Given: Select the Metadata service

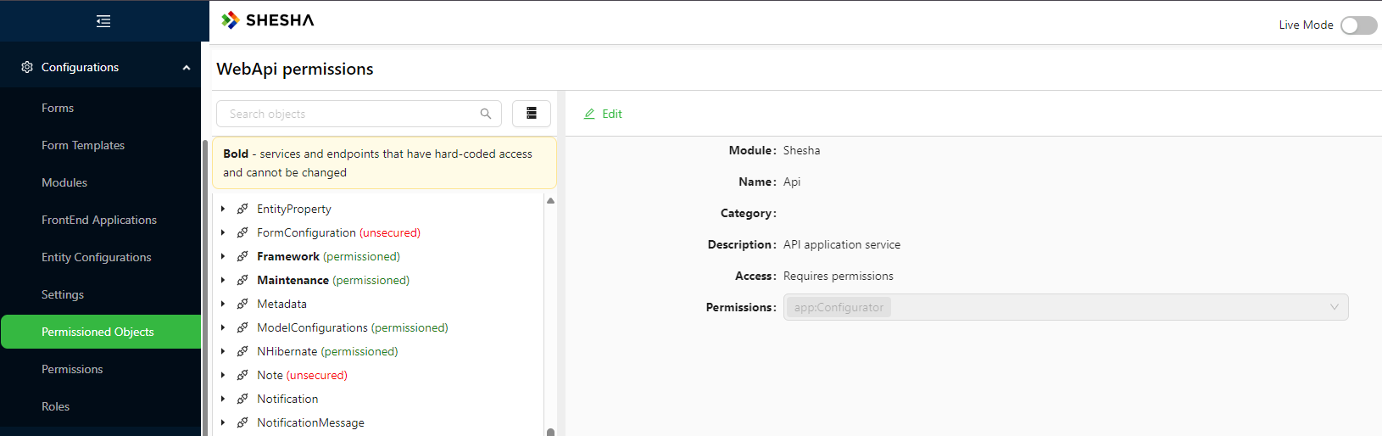Looking at the screenshot, I should pyautogui.click(x=282, y=304).
